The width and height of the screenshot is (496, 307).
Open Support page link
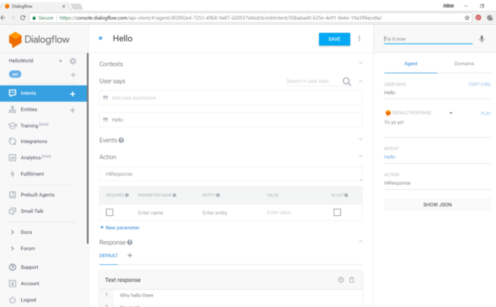pyautogui.click(x=29, y=267)
